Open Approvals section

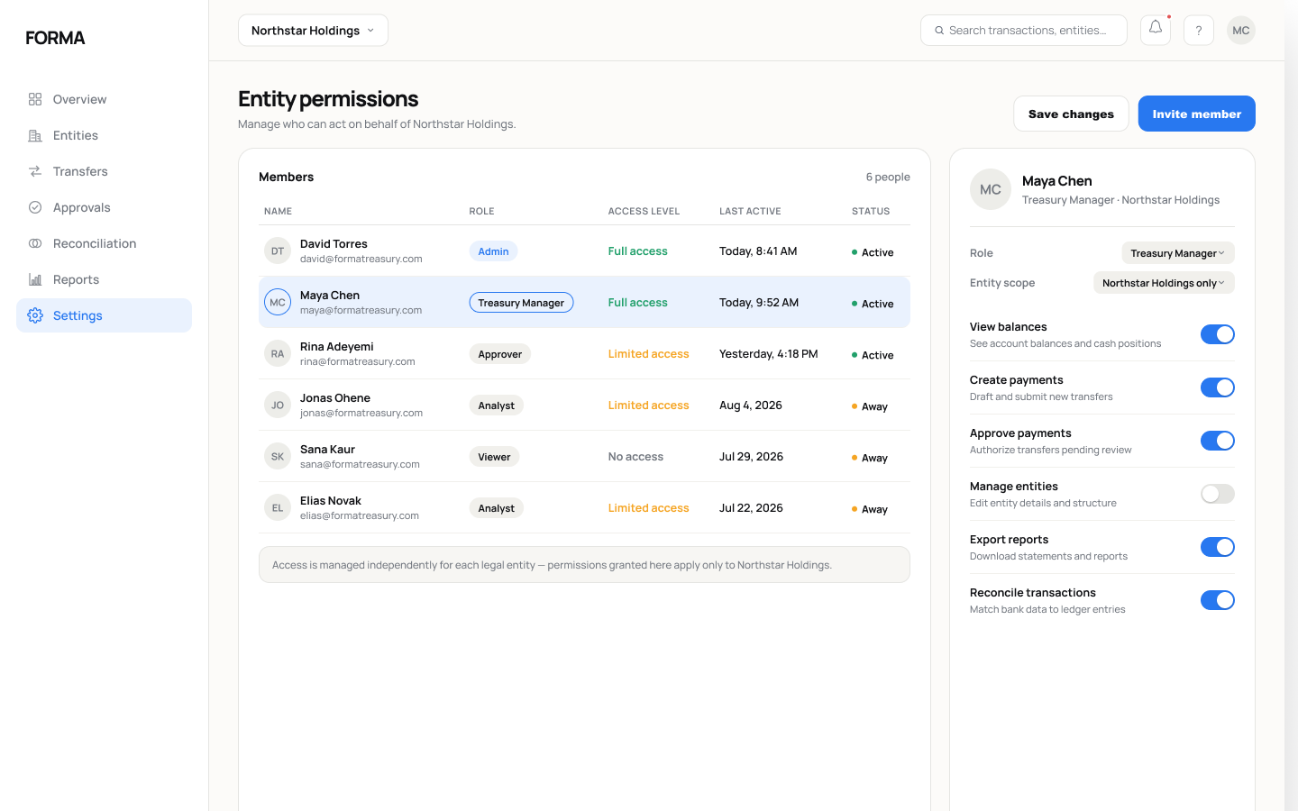[104, 207]
